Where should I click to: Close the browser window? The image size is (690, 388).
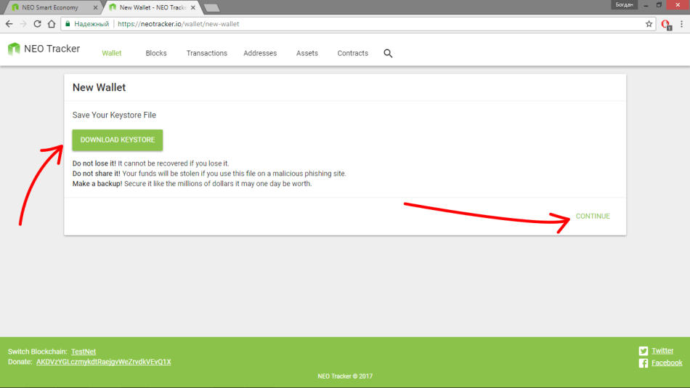[x=678, y=5]
